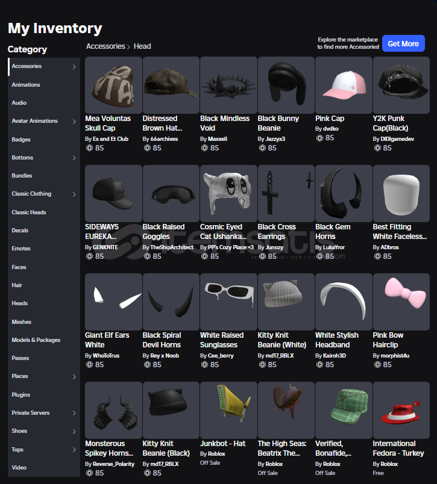Select The High Seas: Beatrix hat image
Image resolution: width=437 pixels, height=484 pixels.
point(286,410)
